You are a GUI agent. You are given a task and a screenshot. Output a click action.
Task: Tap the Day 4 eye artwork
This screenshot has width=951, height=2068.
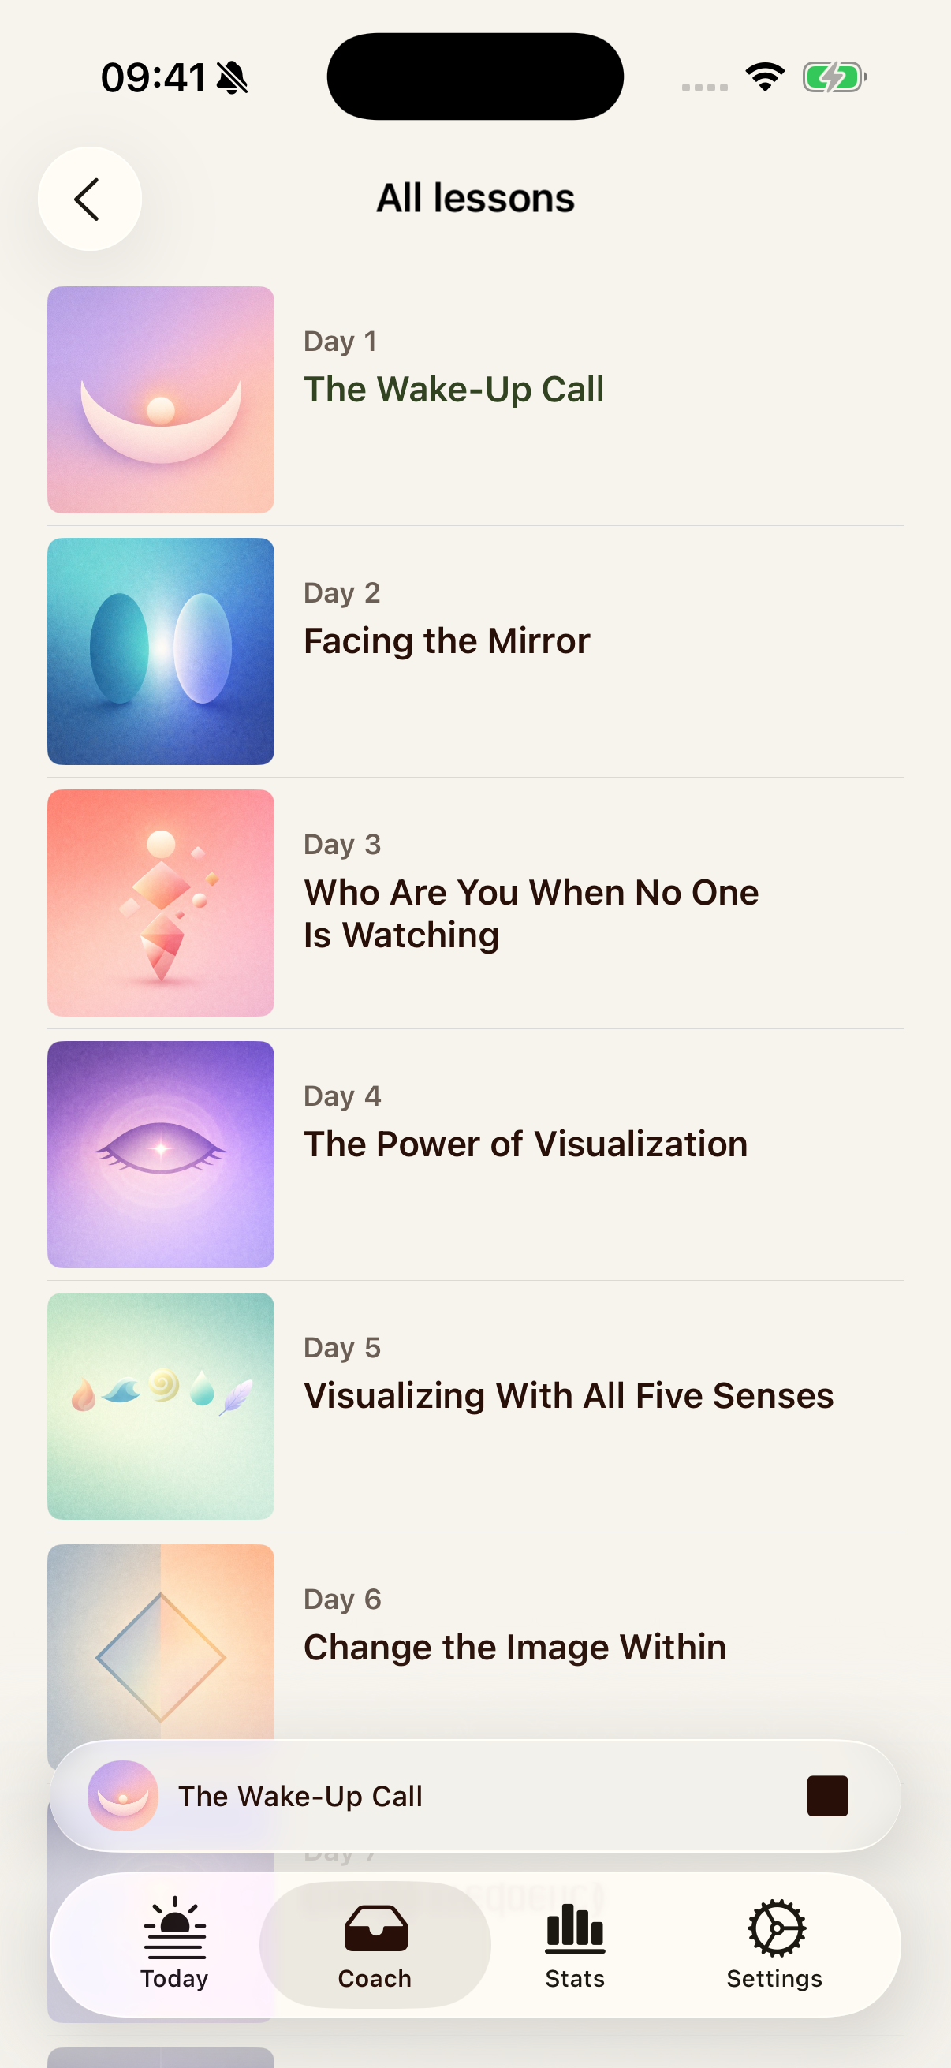pos(161,1155)
